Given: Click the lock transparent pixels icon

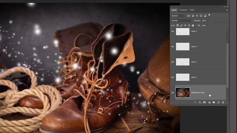Looking at the screenshot, I should [x=178, y=25].
